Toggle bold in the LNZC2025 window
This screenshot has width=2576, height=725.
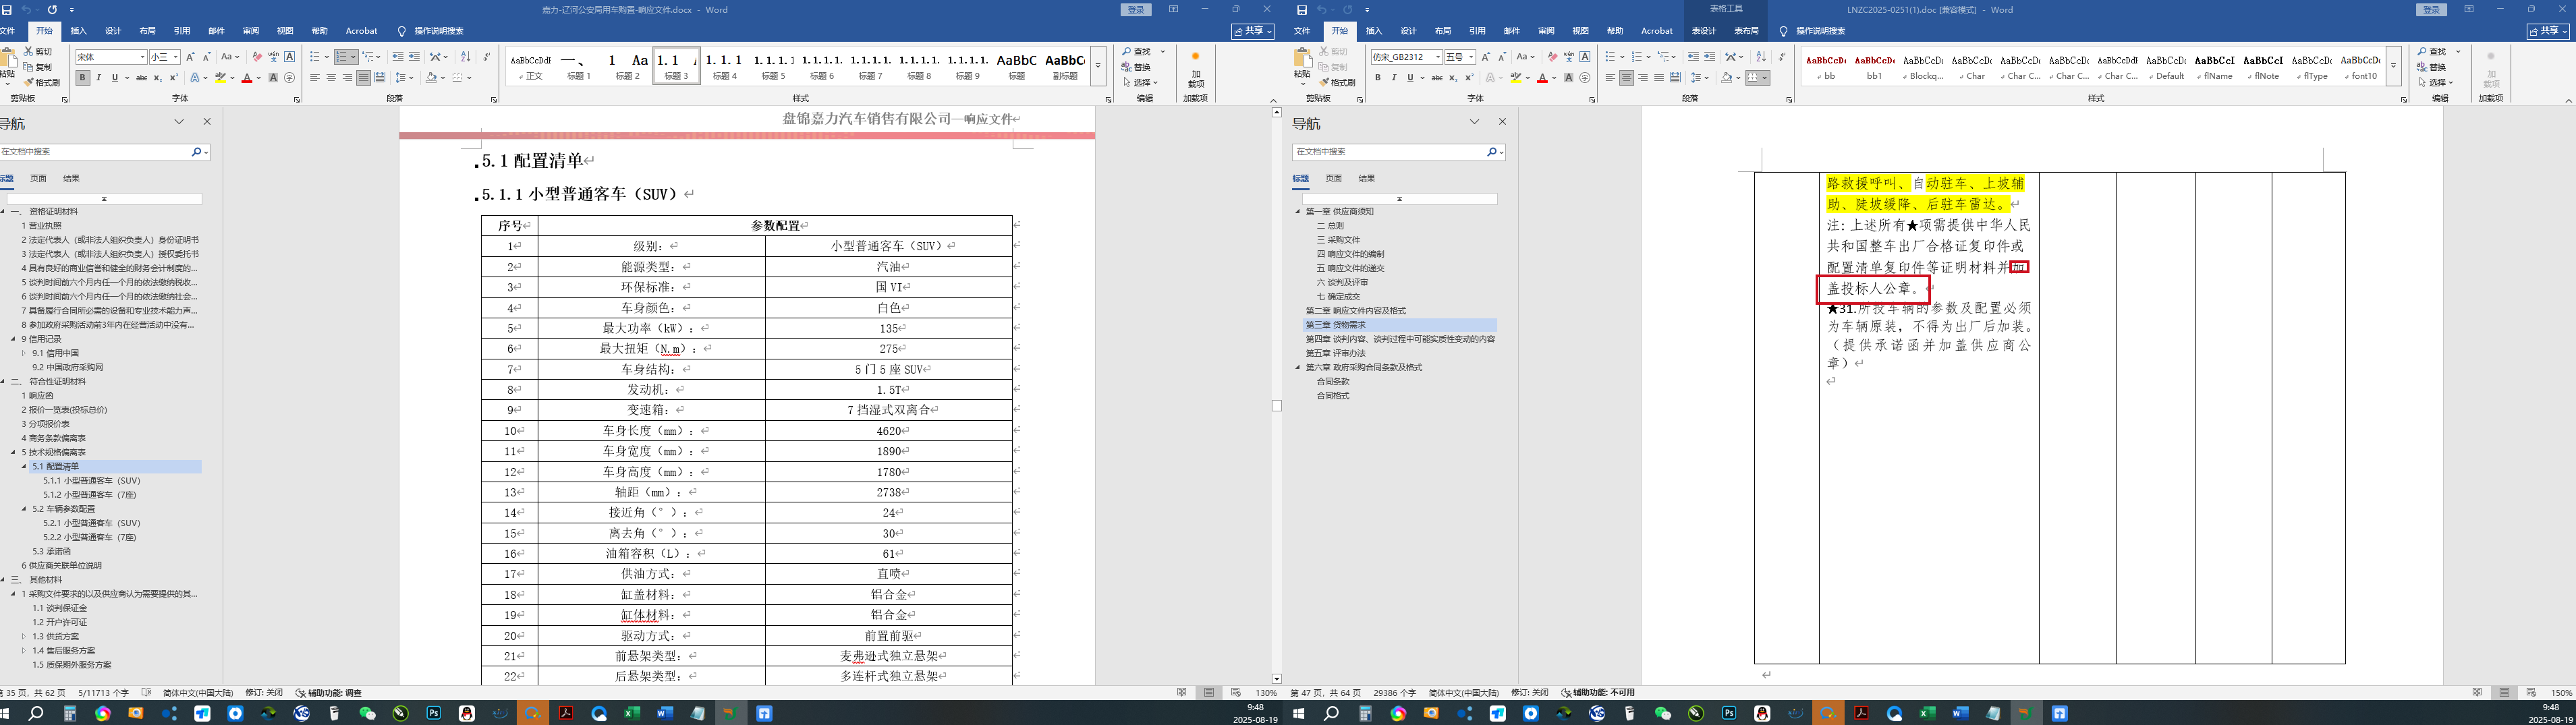(1377, 78)
